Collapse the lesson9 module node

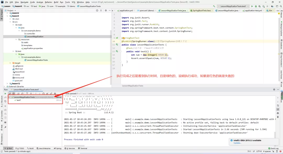pyautogui.click(x=7, y=16)
